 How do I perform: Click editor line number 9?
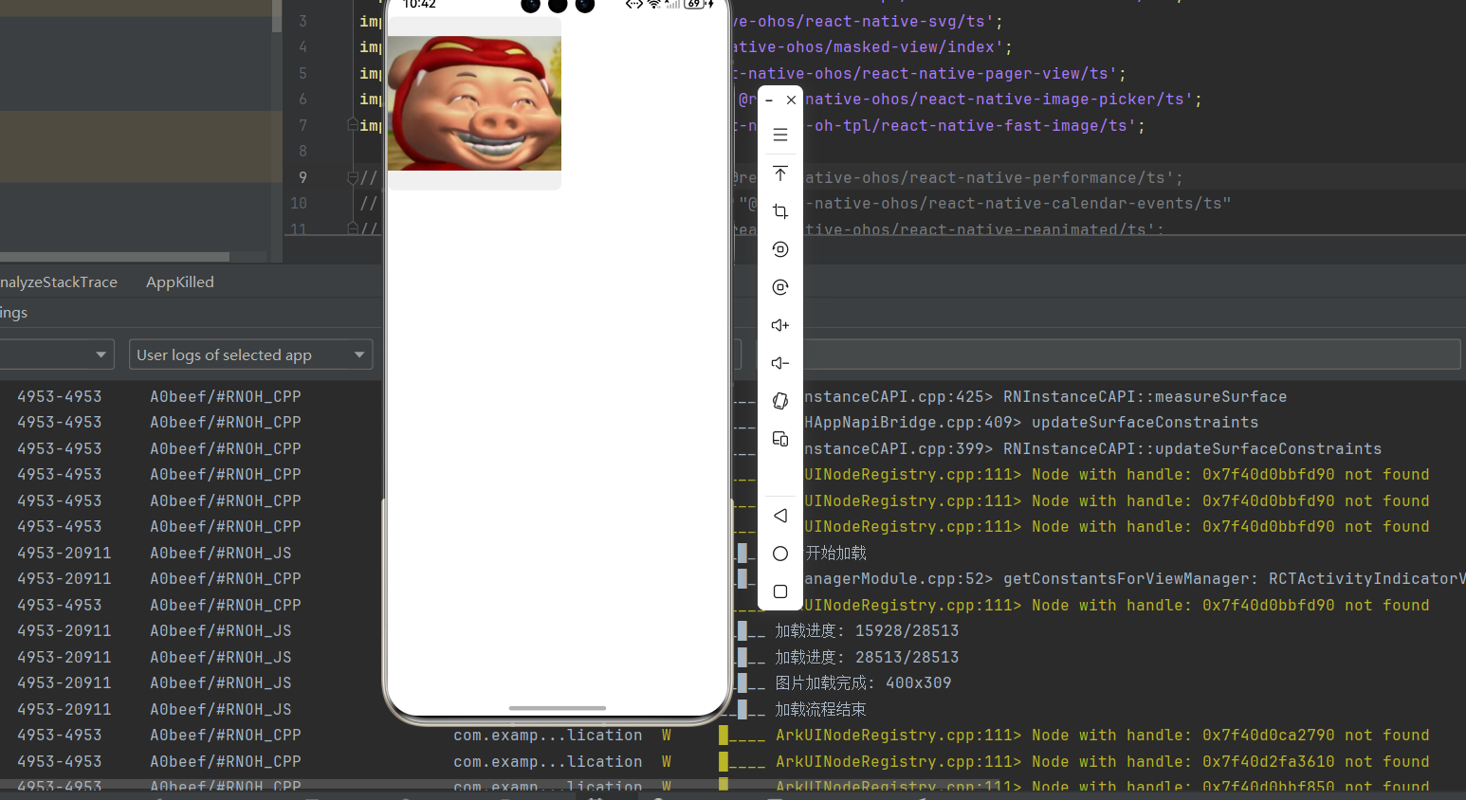tap(302, 177)
